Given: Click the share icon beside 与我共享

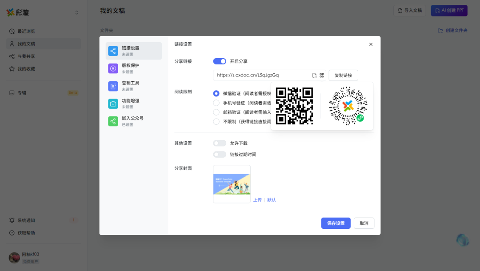Looking at the screenshot, I should tap(12, 56).
